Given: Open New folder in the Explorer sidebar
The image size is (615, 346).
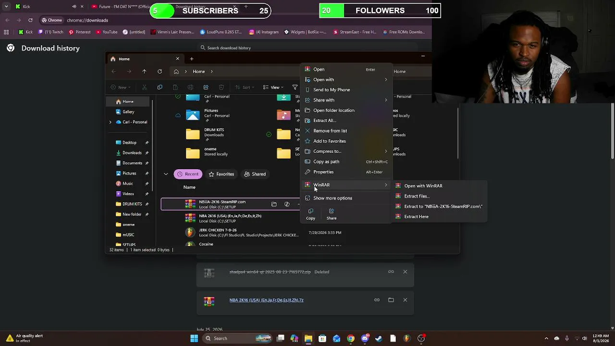Looking at the screenshot, I should (132, 214).
